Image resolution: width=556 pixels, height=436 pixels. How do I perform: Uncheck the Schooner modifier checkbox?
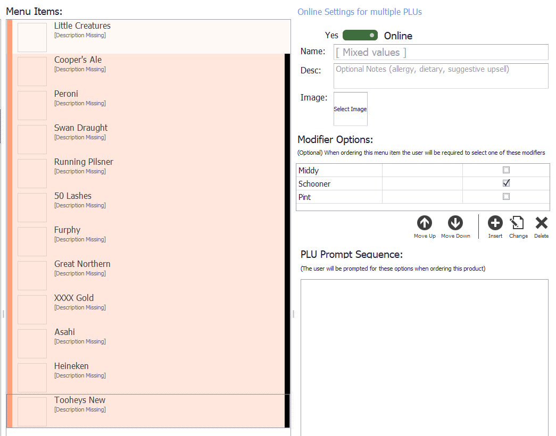pos(506,183)
